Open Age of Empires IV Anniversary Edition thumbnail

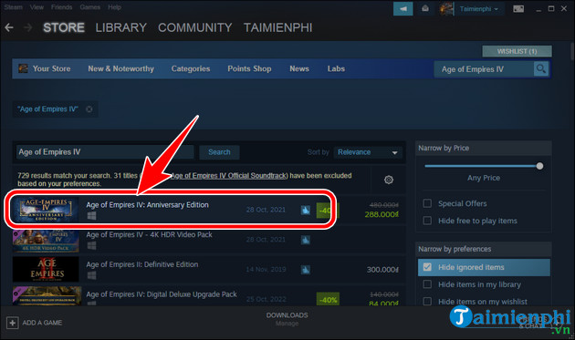click(x=46, y=210)
